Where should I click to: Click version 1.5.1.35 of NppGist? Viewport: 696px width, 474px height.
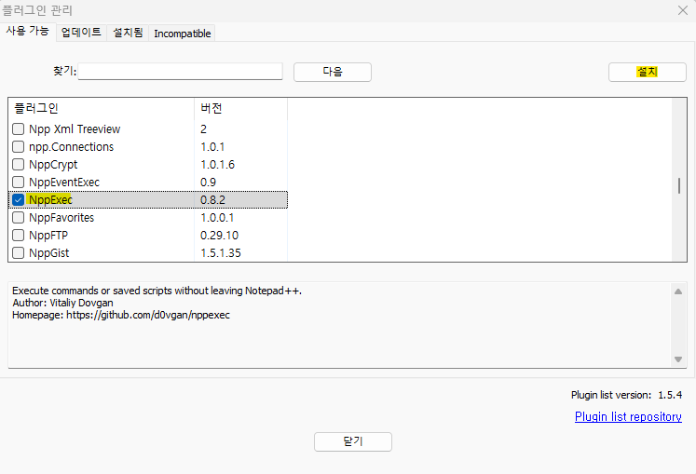221,253
